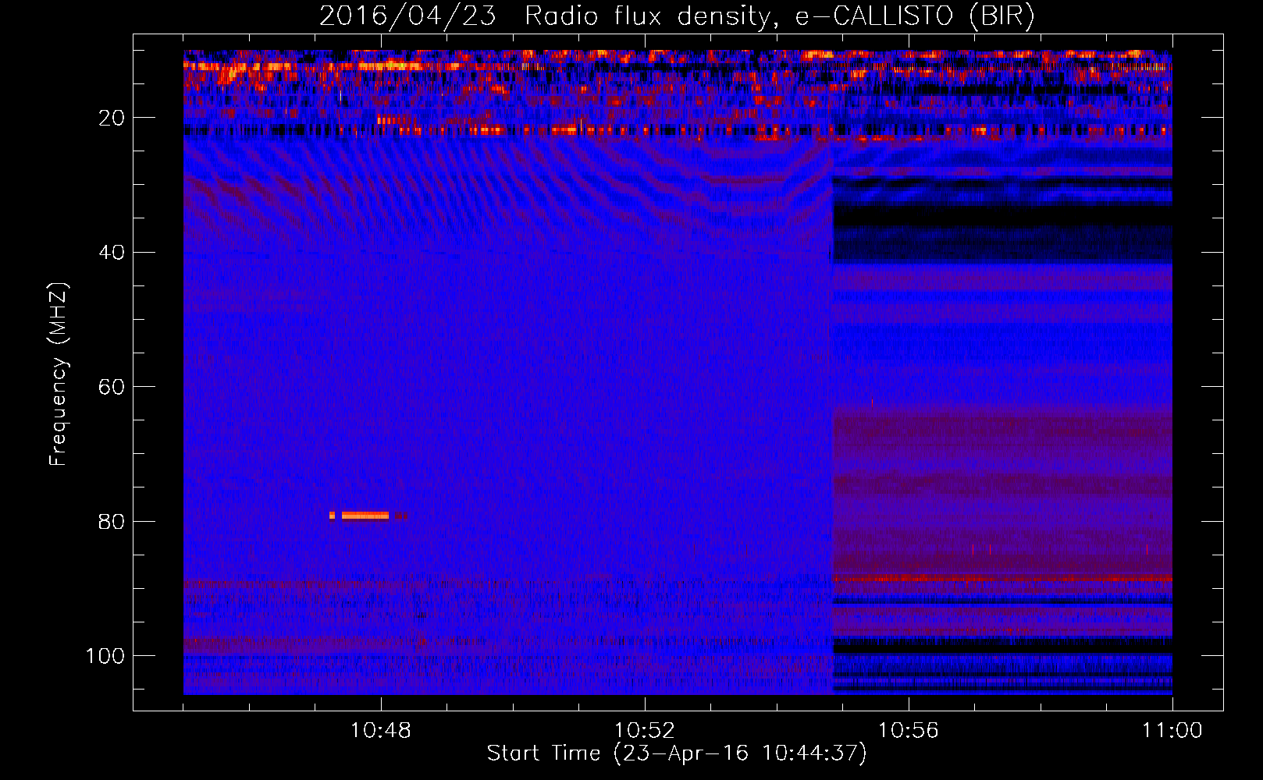This screenshot has width=1263, height=780.
Task: Click the "10:48" time tick label
Action: click(x=381, y=731)
